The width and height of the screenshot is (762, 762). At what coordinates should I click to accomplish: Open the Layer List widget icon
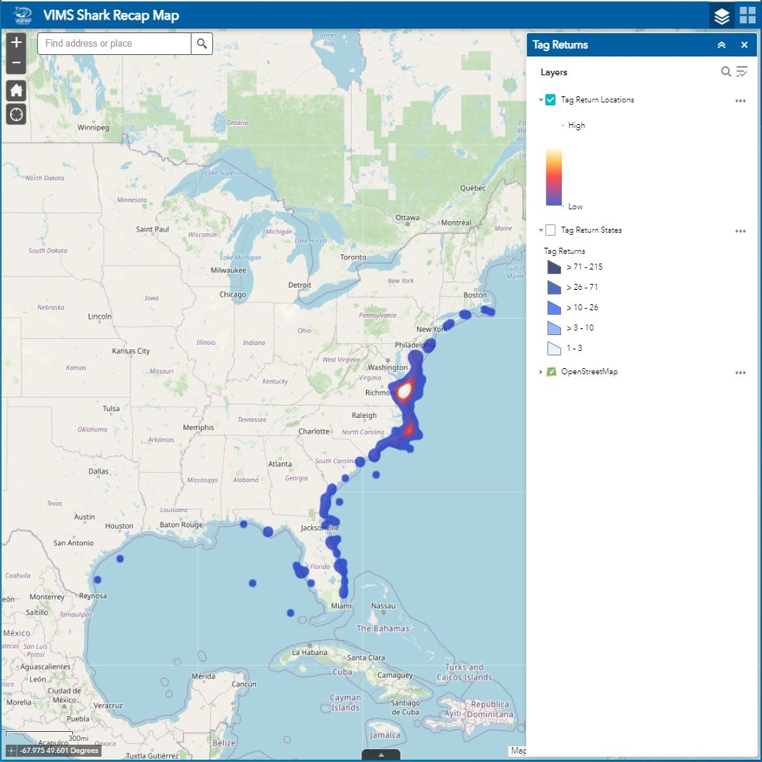[721, 15]
